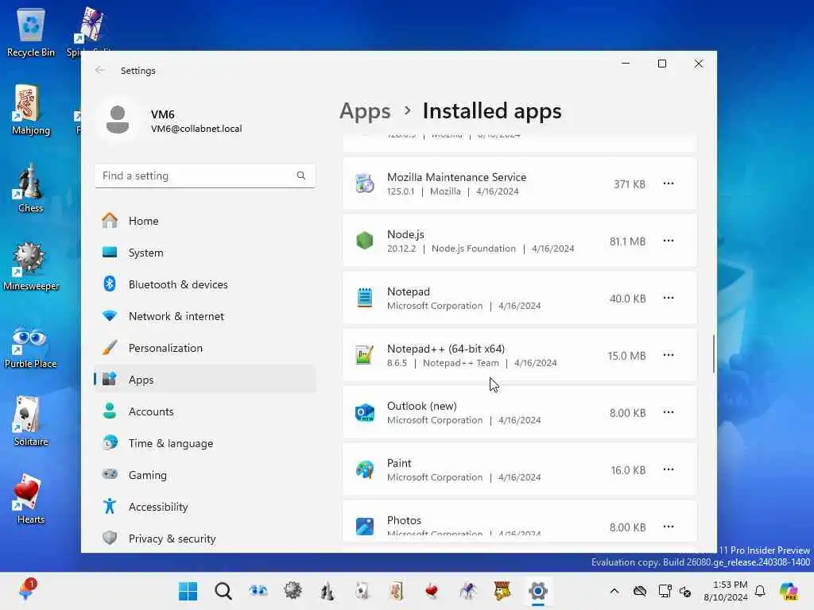Click the Apps breadcrumb link
The height and width of the screenshot is (610, 814).
click(x=365, y=111)
